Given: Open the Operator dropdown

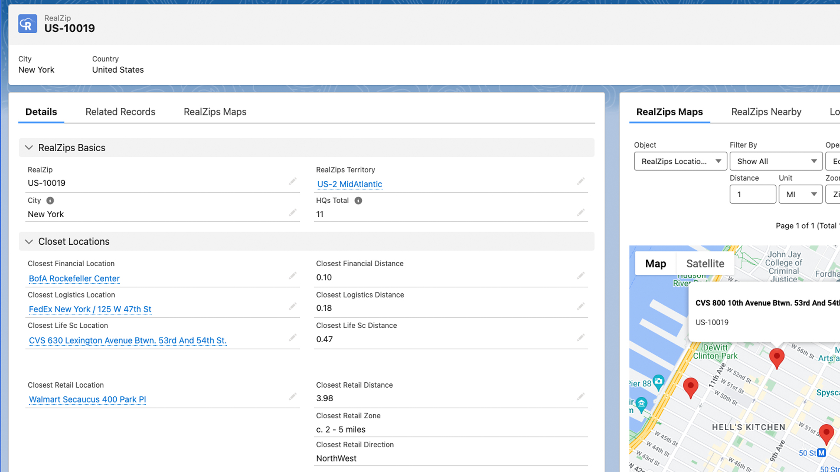Looking at the screenshot, I should click(x=833, y=161).
